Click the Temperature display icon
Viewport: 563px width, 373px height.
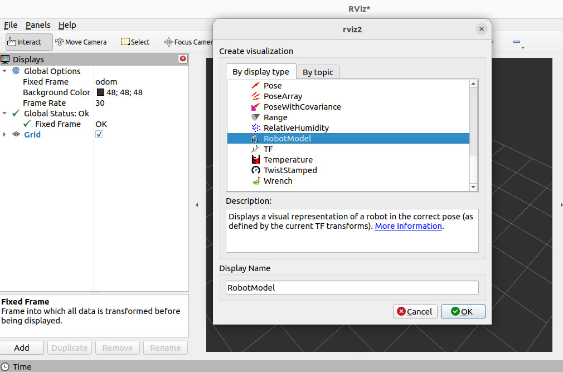pyautogui.click(x=255, y=160)
